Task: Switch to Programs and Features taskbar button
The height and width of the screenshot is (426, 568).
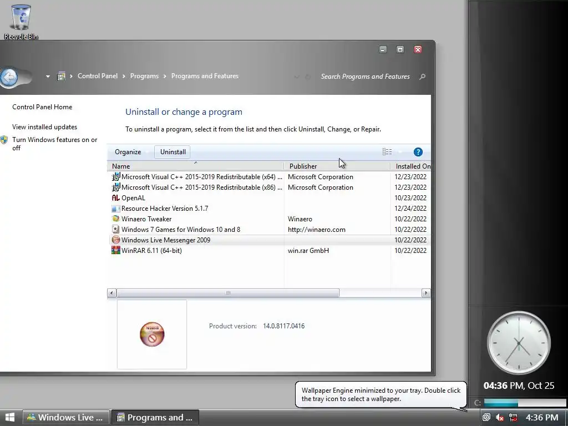Action: coord(155,417)
